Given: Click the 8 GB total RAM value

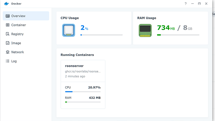Looking at the screenshot, I should (x=188, y=28).
